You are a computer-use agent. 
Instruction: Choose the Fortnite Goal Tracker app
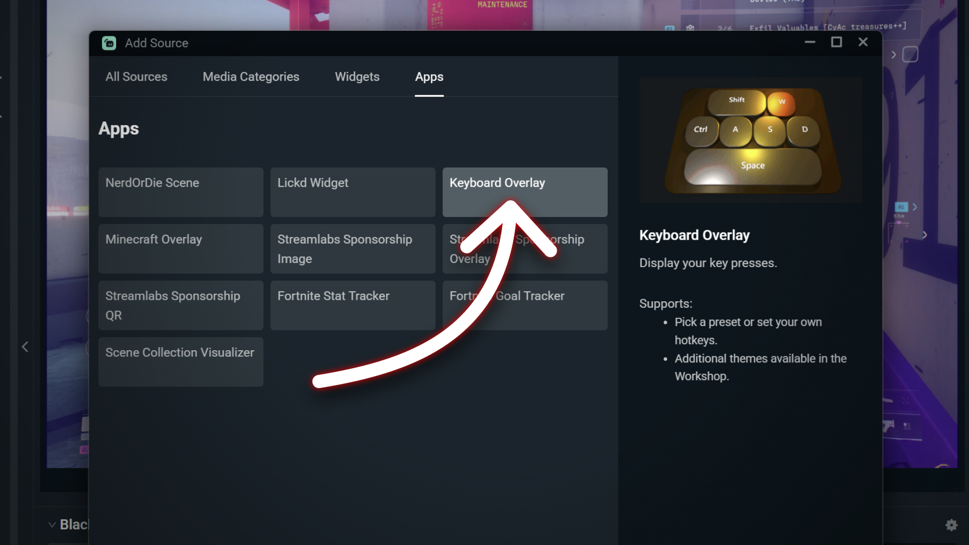525,305
